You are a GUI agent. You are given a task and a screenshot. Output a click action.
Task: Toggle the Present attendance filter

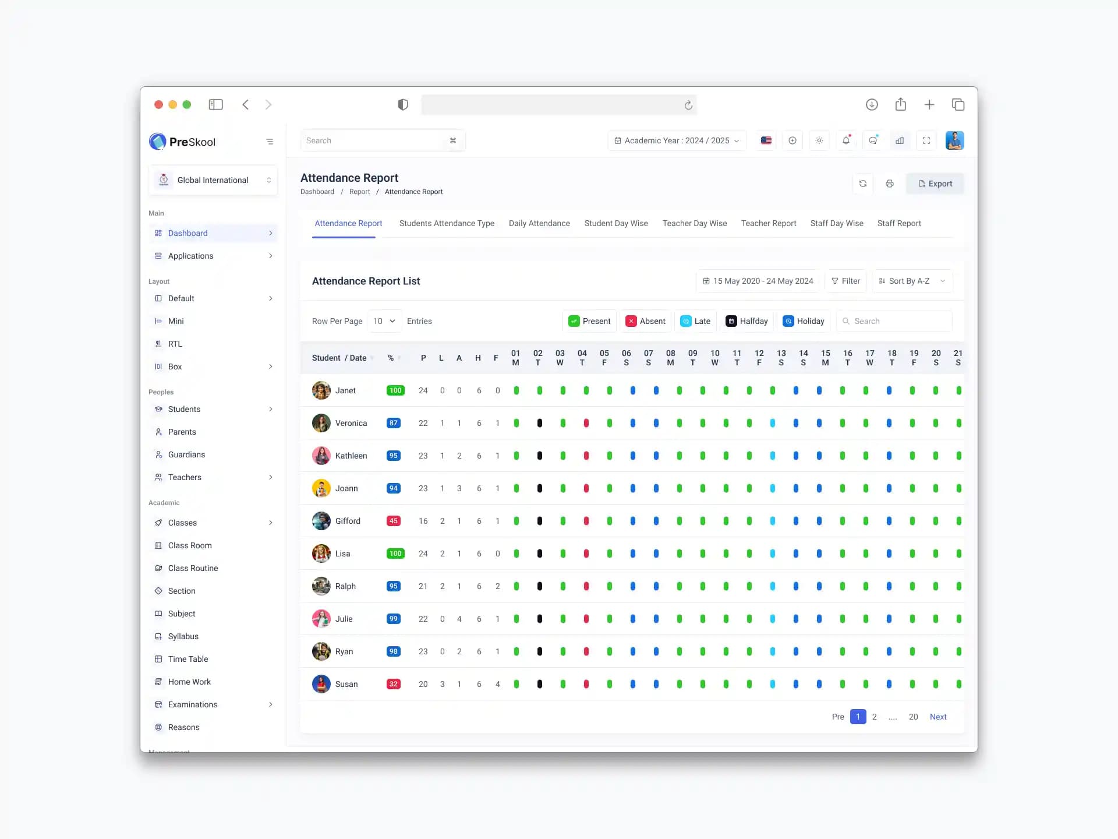pos(589,321)
